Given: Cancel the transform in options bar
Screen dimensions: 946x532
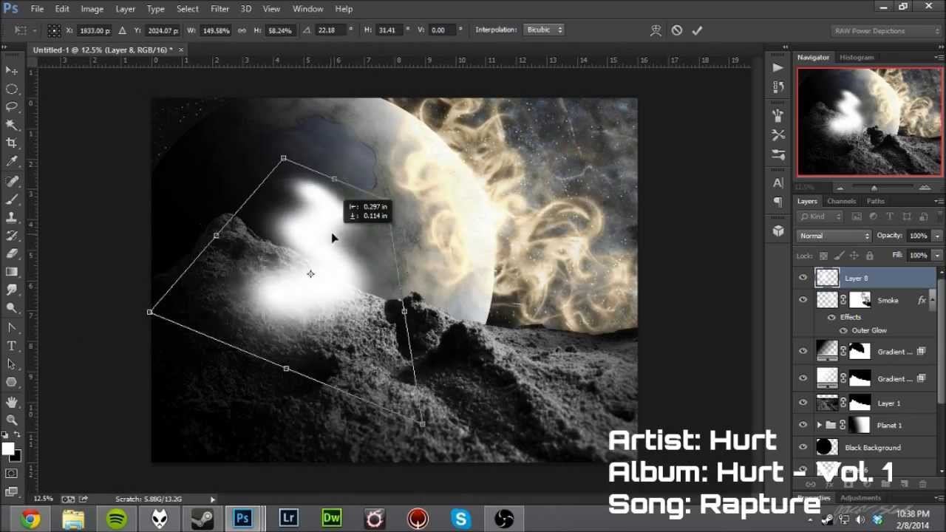Looking at the screenshot, I should point(677,30).
